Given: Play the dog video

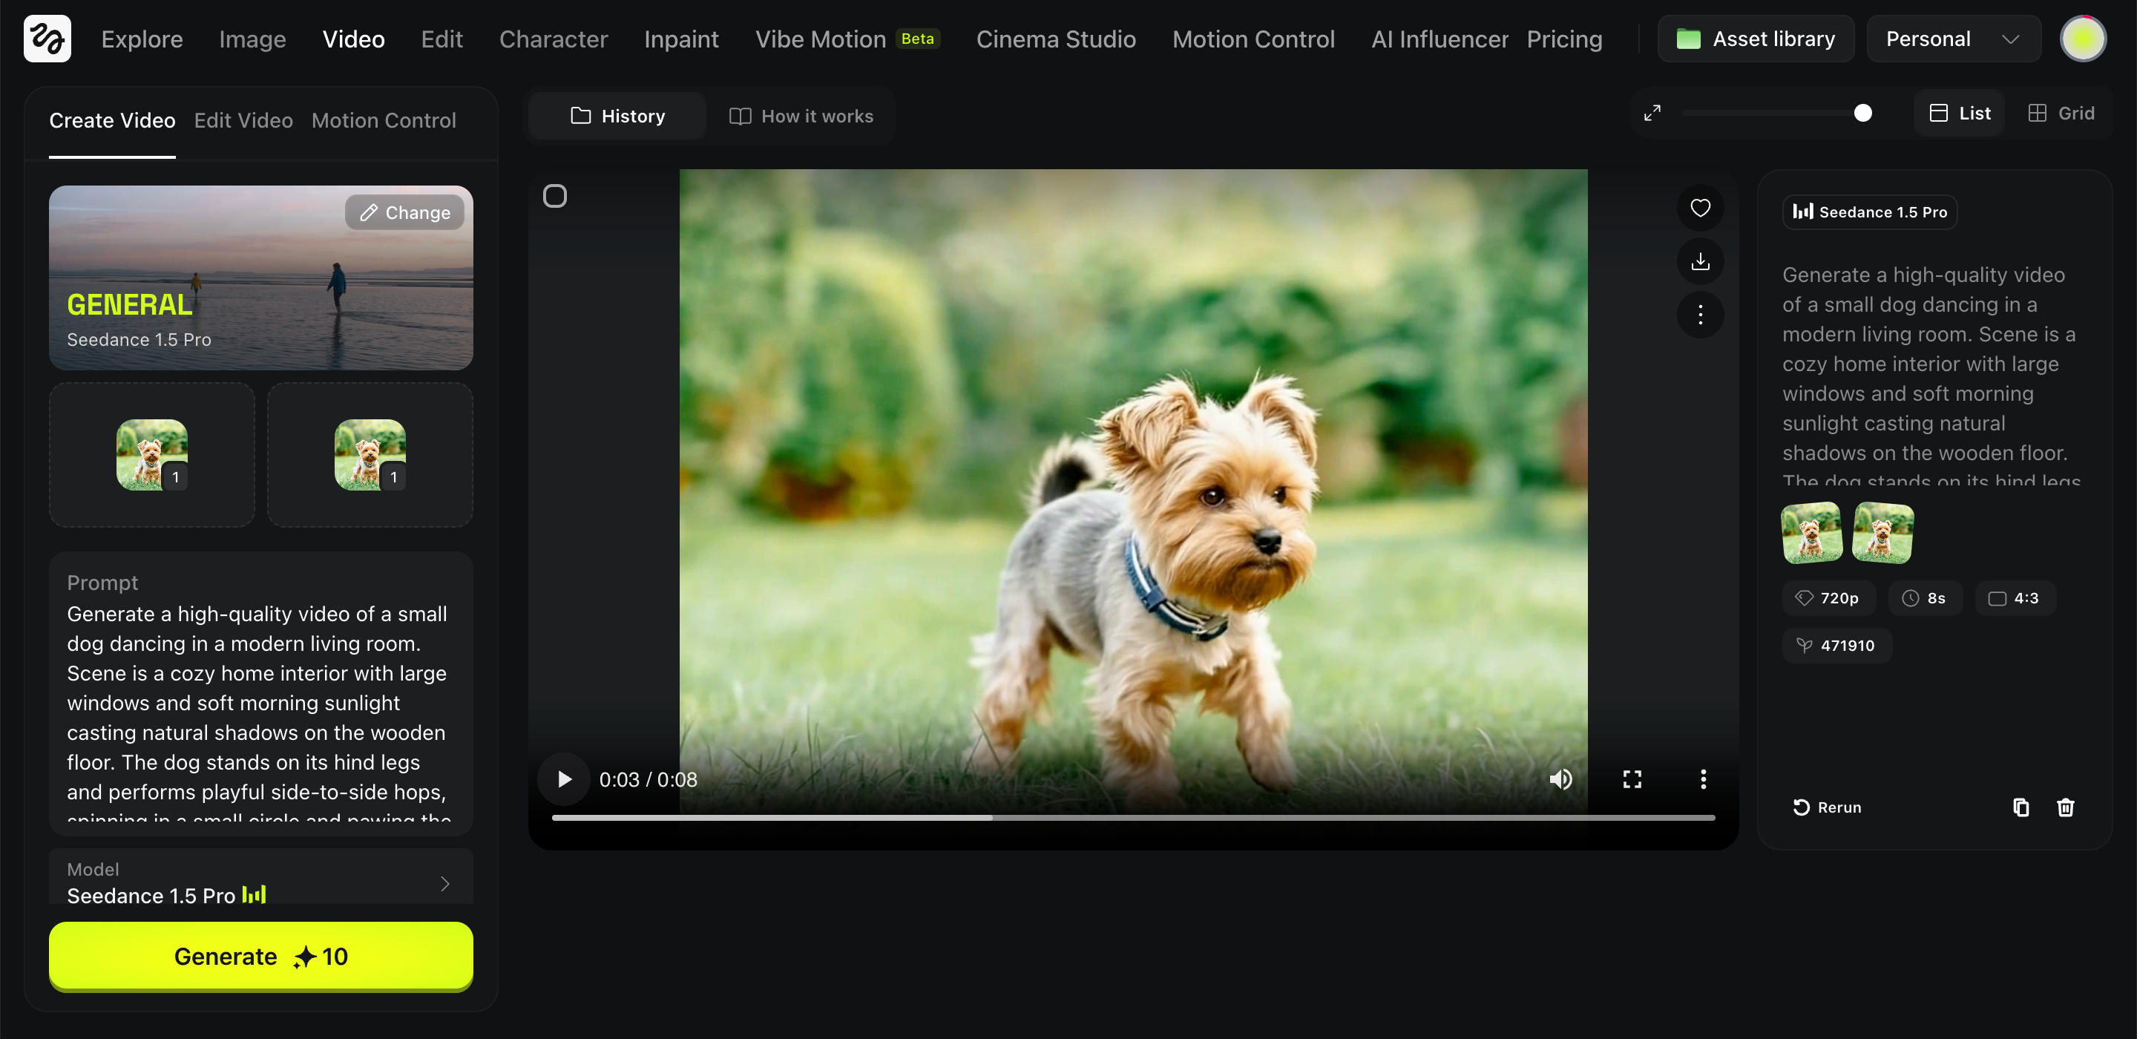Looking at the screenshot, I should point(564,779).
